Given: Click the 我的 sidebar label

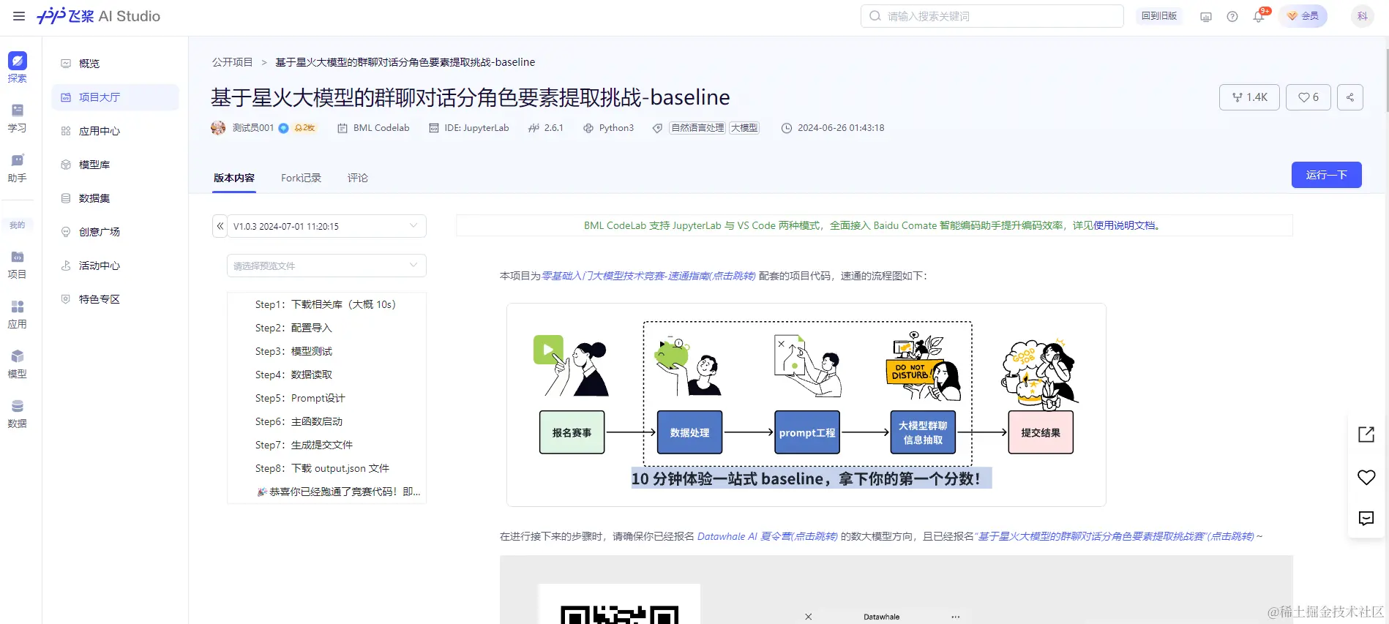Looking at the screenshot, I should [18, 225].
